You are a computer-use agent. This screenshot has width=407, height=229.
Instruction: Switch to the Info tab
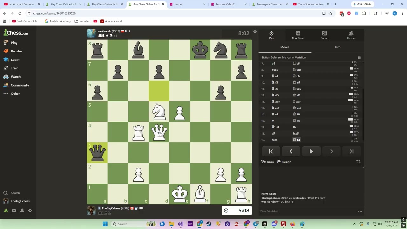click(338, 47)
